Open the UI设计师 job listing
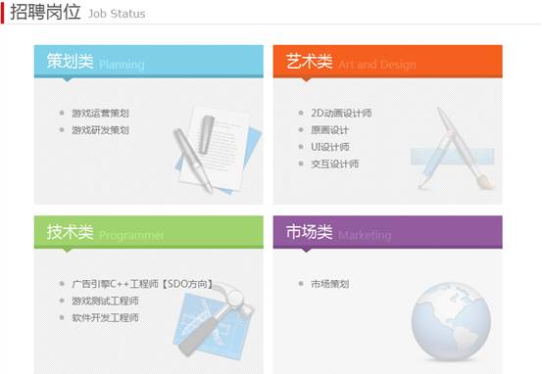This screenshot has width=542, height=374. tap(329, 147)
